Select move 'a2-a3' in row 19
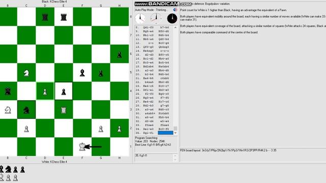The height and width of the screenshot is (183, 326). point(149,70)
